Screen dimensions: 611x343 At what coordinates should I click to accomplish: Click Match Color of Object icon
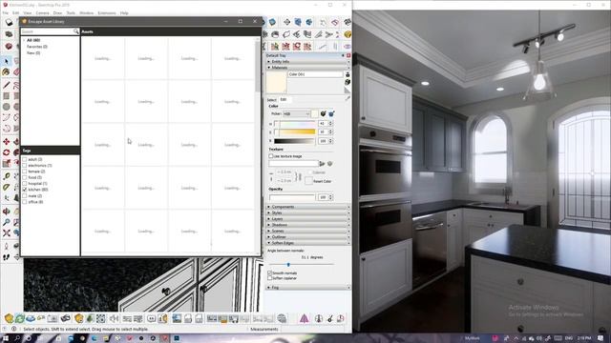pos(323,113)
